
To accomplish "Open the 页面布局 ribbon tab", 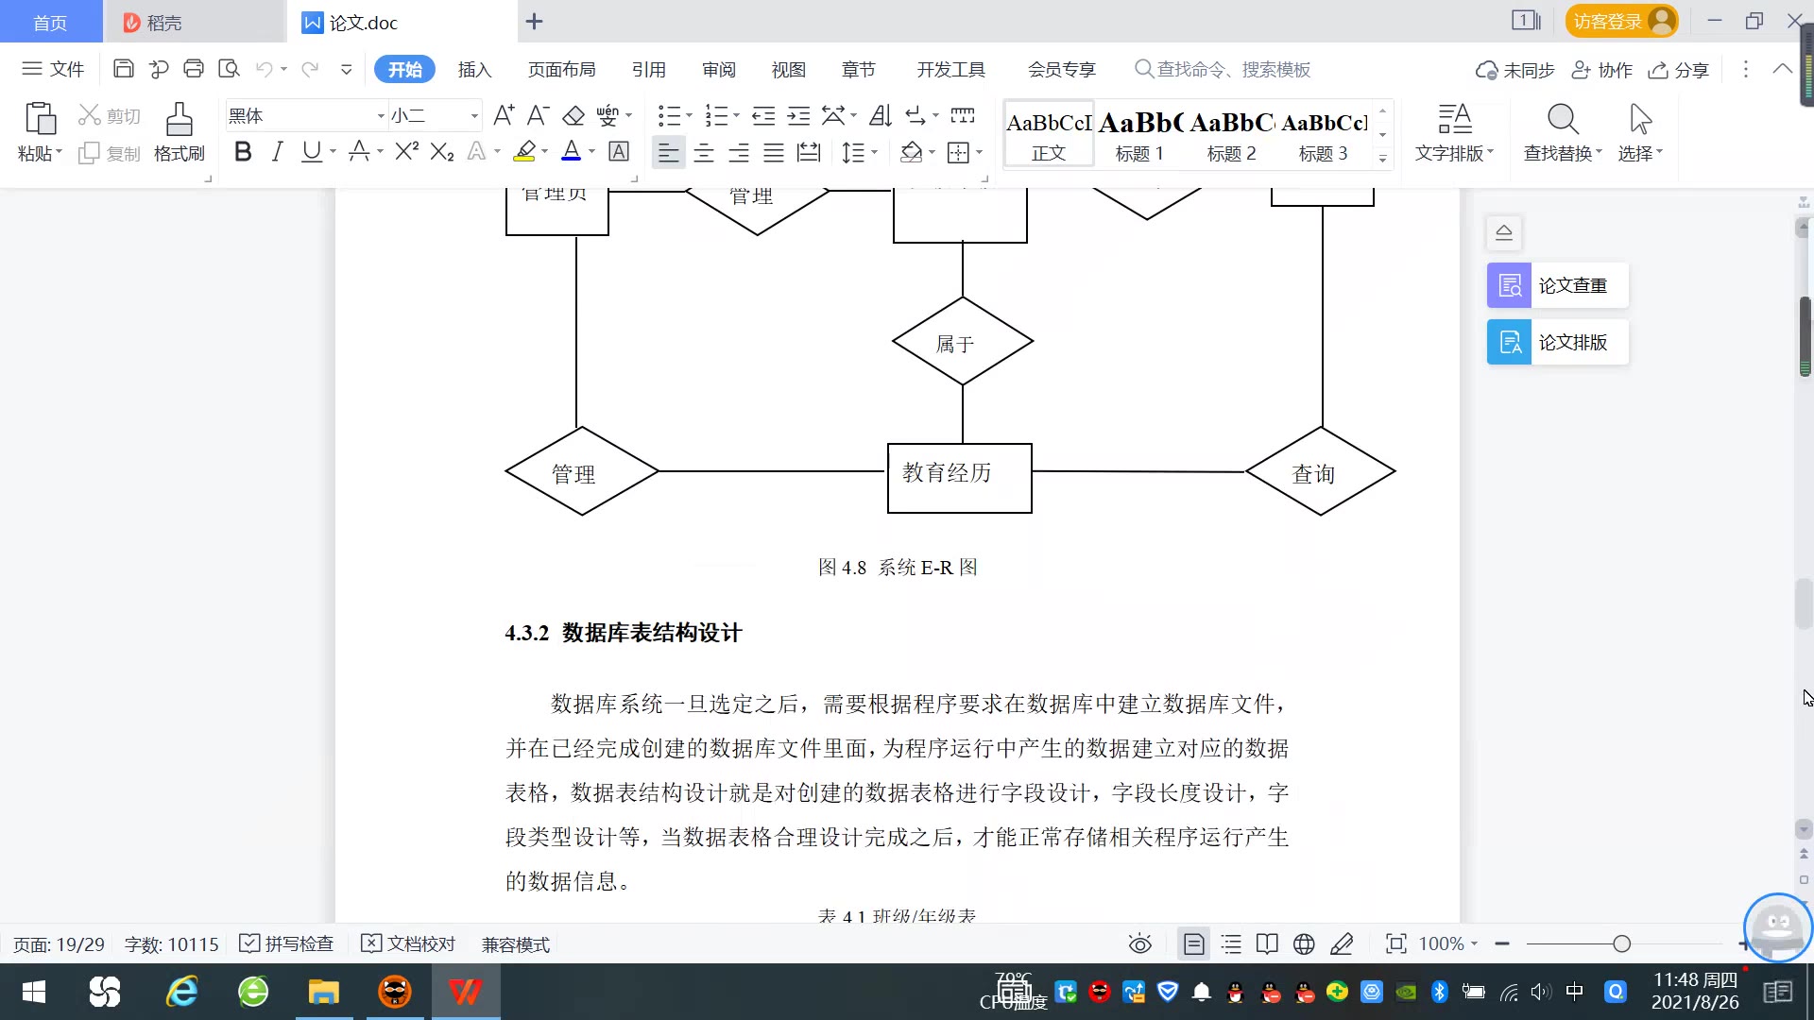I will point(561,70).
